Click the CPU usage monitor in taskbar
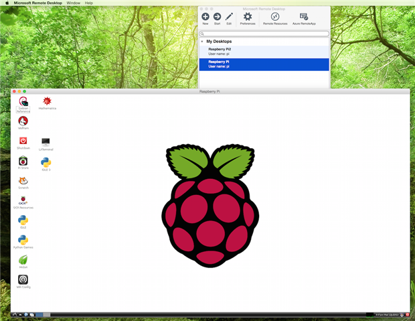 pyautogui.click(x=369, y=315)
